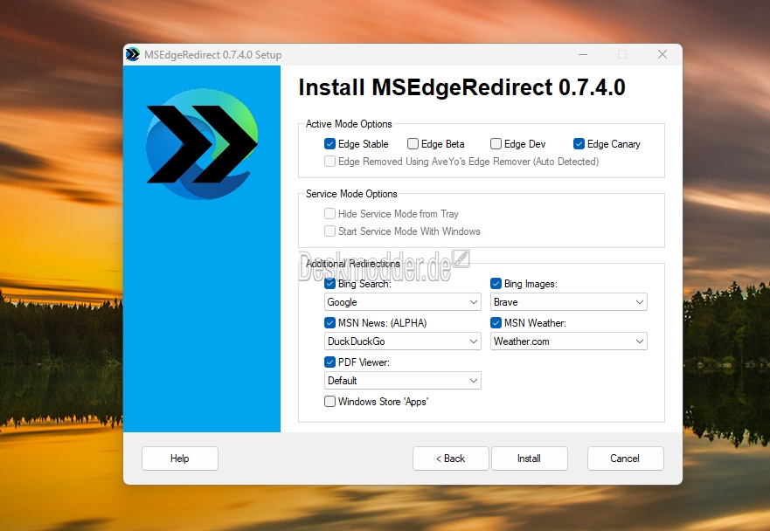Click Hide Service Mode from Tray checkbox

330,213
